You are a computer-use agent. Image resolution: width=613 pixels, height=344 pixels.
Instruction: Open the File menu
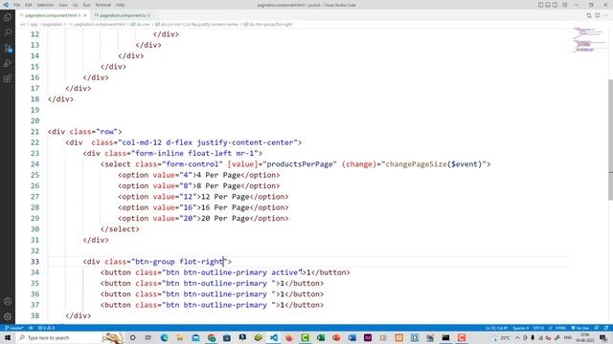coord(17,5)
